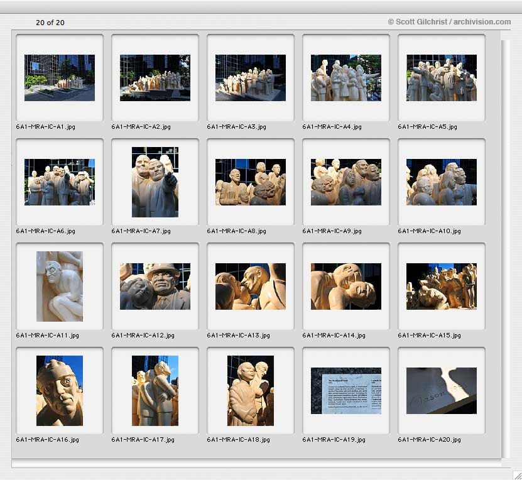Click file name 6A1-MRA-IC-A9.jpg
522x480 pixels.
tap(332, 231)
